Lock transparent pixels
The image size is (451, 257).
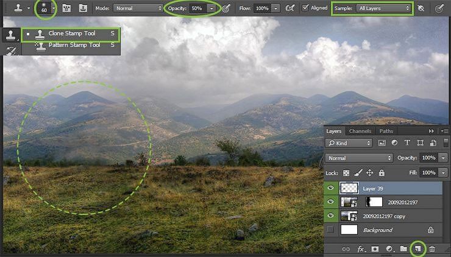point(346,173)
